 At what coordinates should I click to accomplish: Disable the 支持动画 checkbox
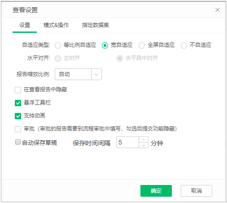(x=18, y=116)
